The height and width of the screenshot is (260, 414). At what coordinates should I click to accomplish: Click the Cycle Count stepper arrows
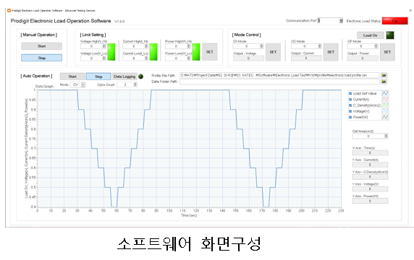click(x=135, y=84)
